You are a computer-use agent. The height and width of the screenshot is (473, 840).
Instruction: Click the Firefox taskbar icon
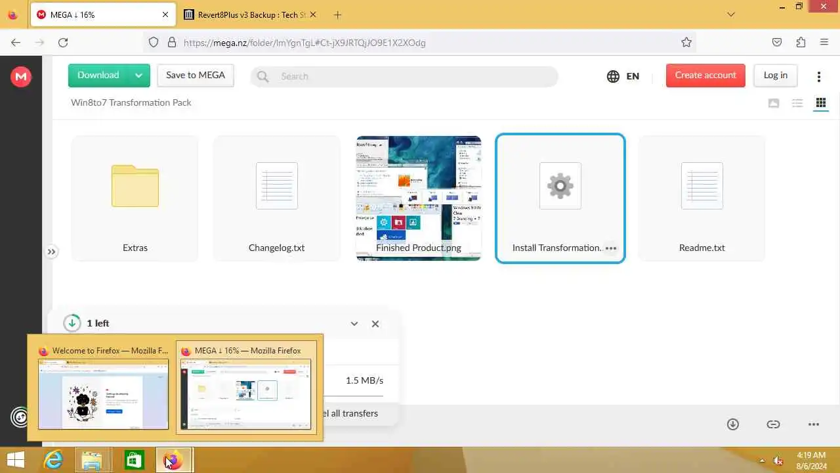[173, 460]
